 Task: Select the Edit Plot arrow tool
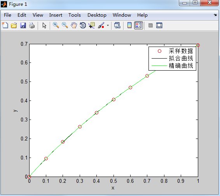[x=44, y=26]
